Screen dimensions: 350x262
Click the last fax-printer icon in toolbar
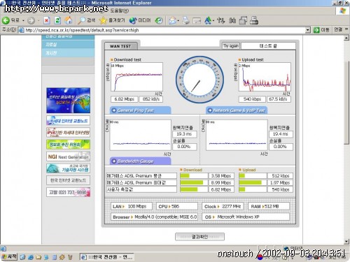(254, 20)
